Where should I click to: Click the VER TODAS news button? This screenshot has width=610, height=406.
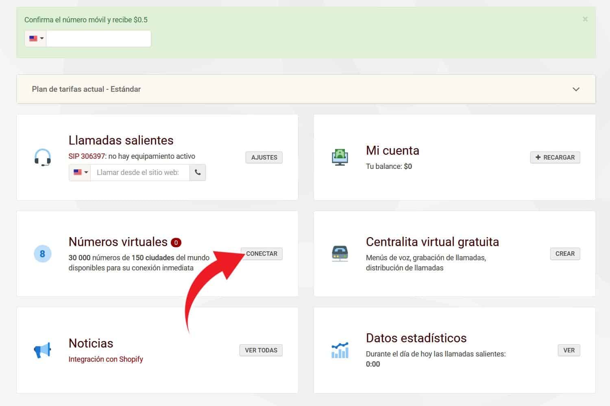tap(261, 350)
